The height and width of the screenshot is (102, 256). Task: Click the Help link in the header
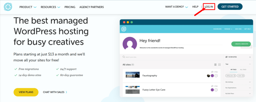click(x=195, y=7)
